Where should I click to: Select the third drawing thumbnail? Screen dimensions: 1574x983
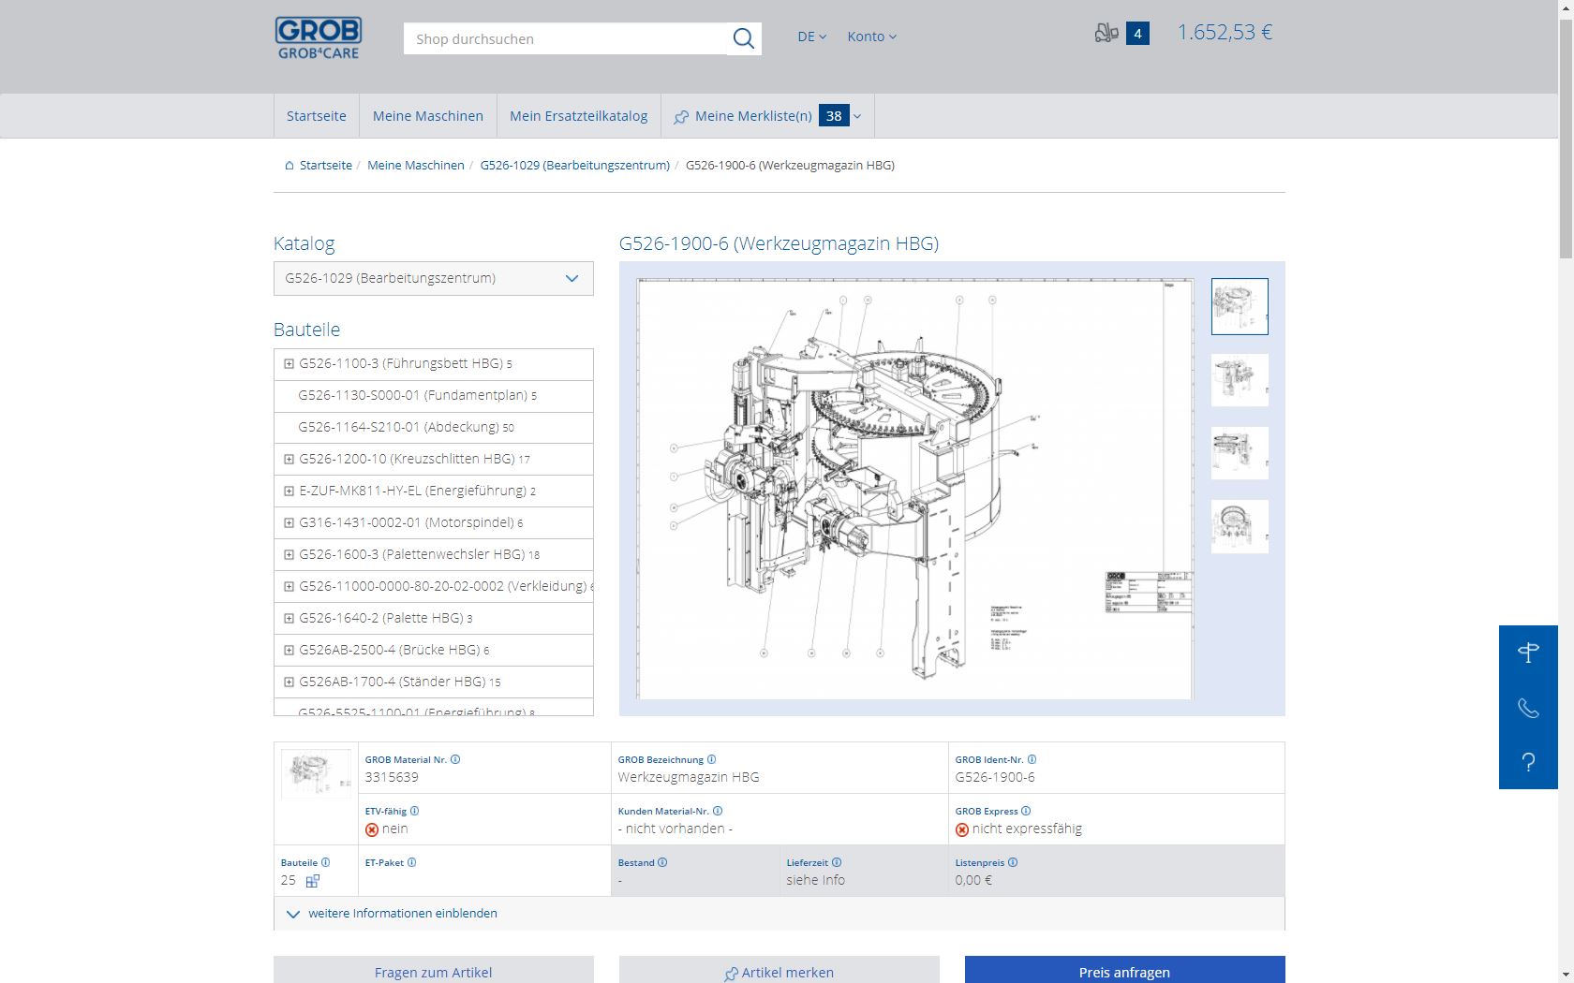(1240, 453)
